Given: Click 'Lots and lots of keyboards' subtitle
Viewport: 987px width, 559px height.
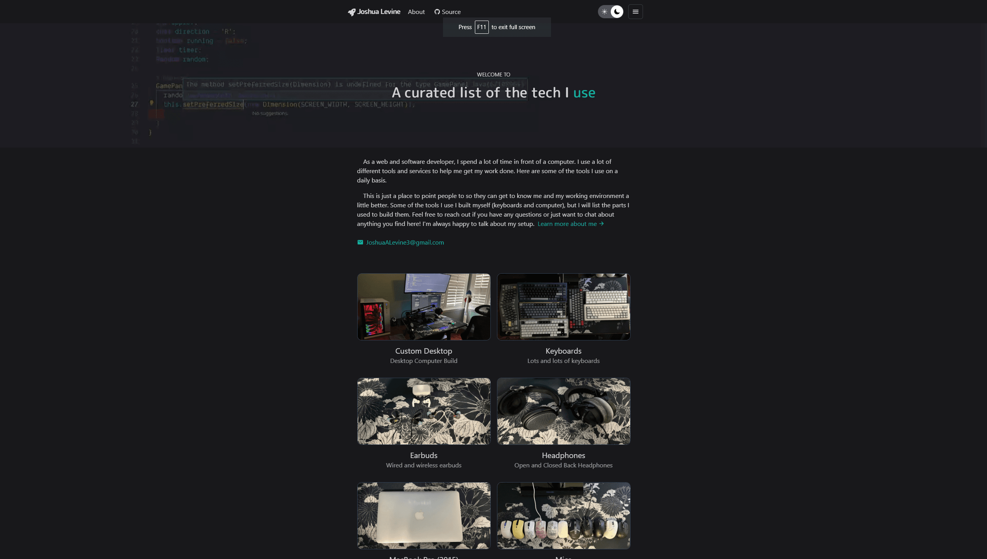Looking at the screenshot, I should (563, 361).
